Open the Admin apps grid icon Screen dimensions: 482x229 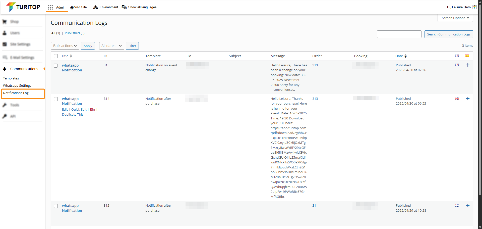(x=50, y=7)
